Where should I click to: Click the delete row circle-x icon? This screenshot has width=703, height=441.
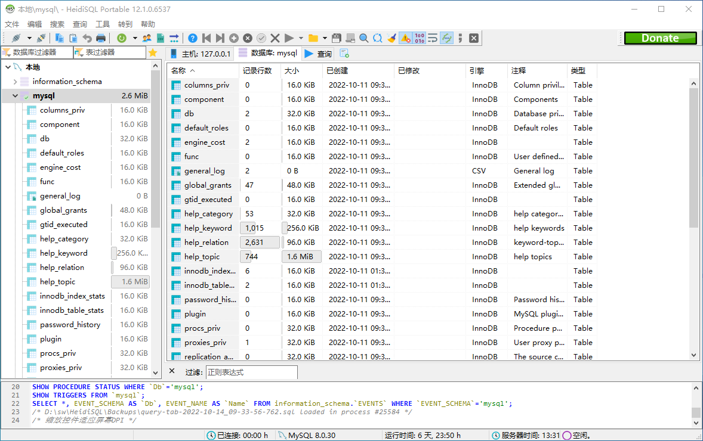(248, 38)
